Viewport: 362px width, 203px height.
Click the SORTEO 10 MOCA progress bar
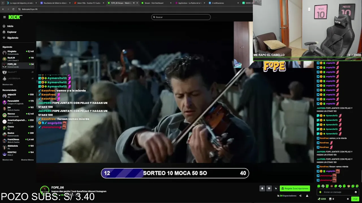pos(175,173)
